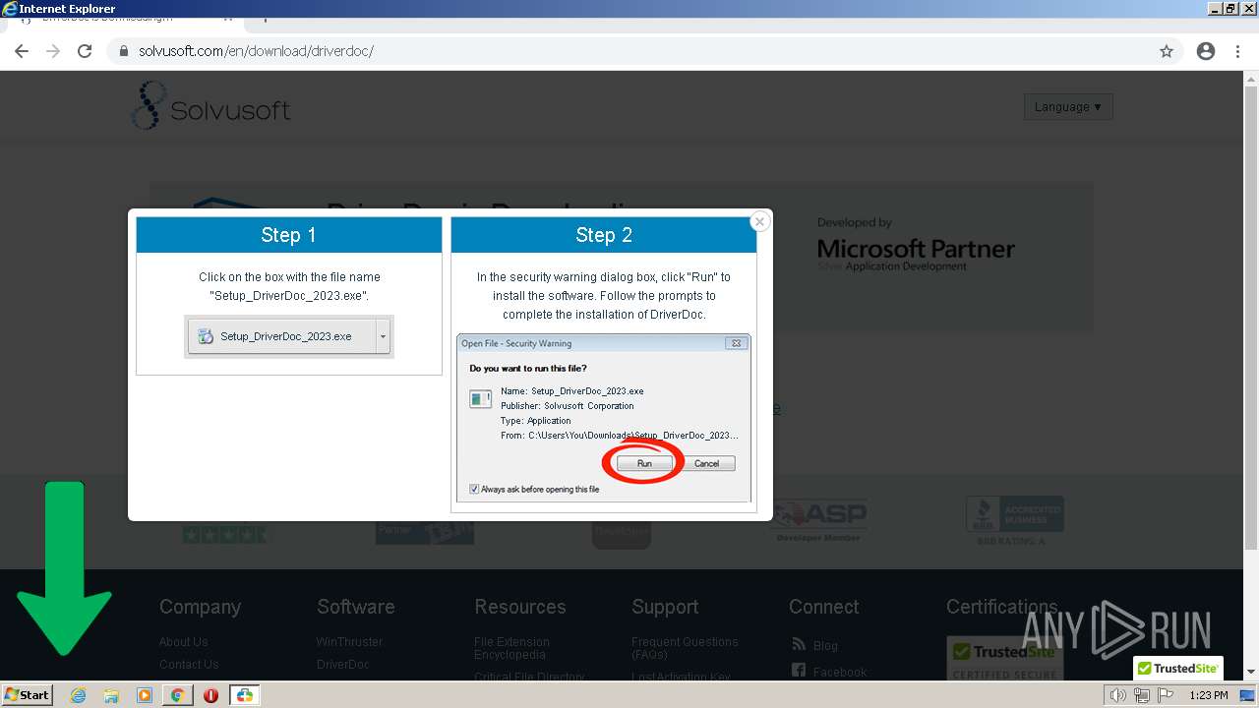Open Windows Explorer folder taskbar icon
The height and width of the screenshot is (708, 1259).
111,695
